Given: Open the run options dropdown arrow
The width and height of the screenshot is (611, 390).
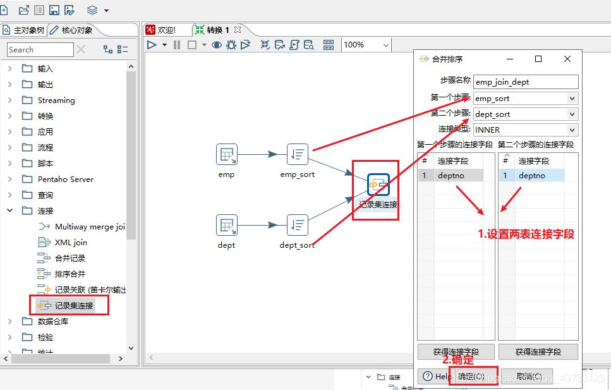Looking at the screenshot, I should coord(164,46).
